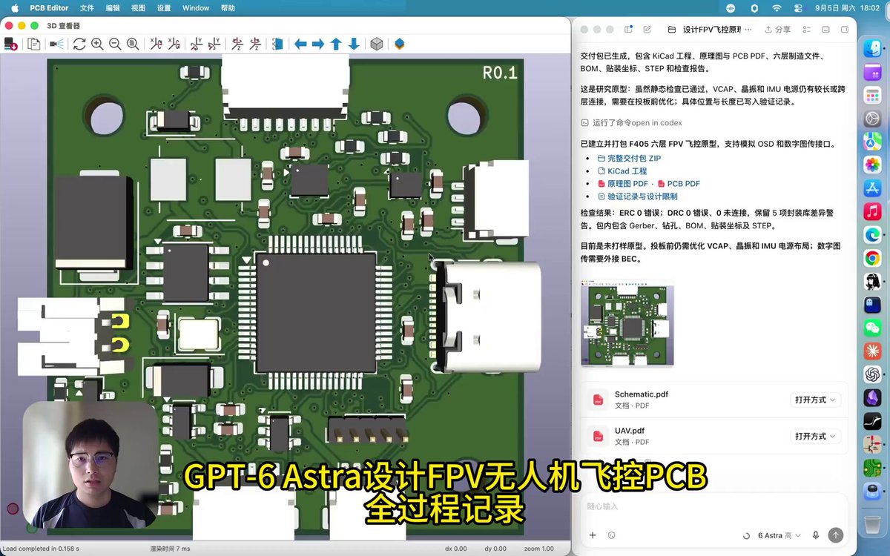Image resolution: width=890 pixels, height=556 pixels.
Task: Click the terminal icon next to plus button
Action: (x=611, y=535)
